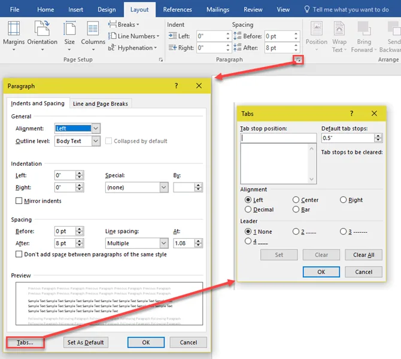Click the Tab stop position field

(x=278, y=138)
